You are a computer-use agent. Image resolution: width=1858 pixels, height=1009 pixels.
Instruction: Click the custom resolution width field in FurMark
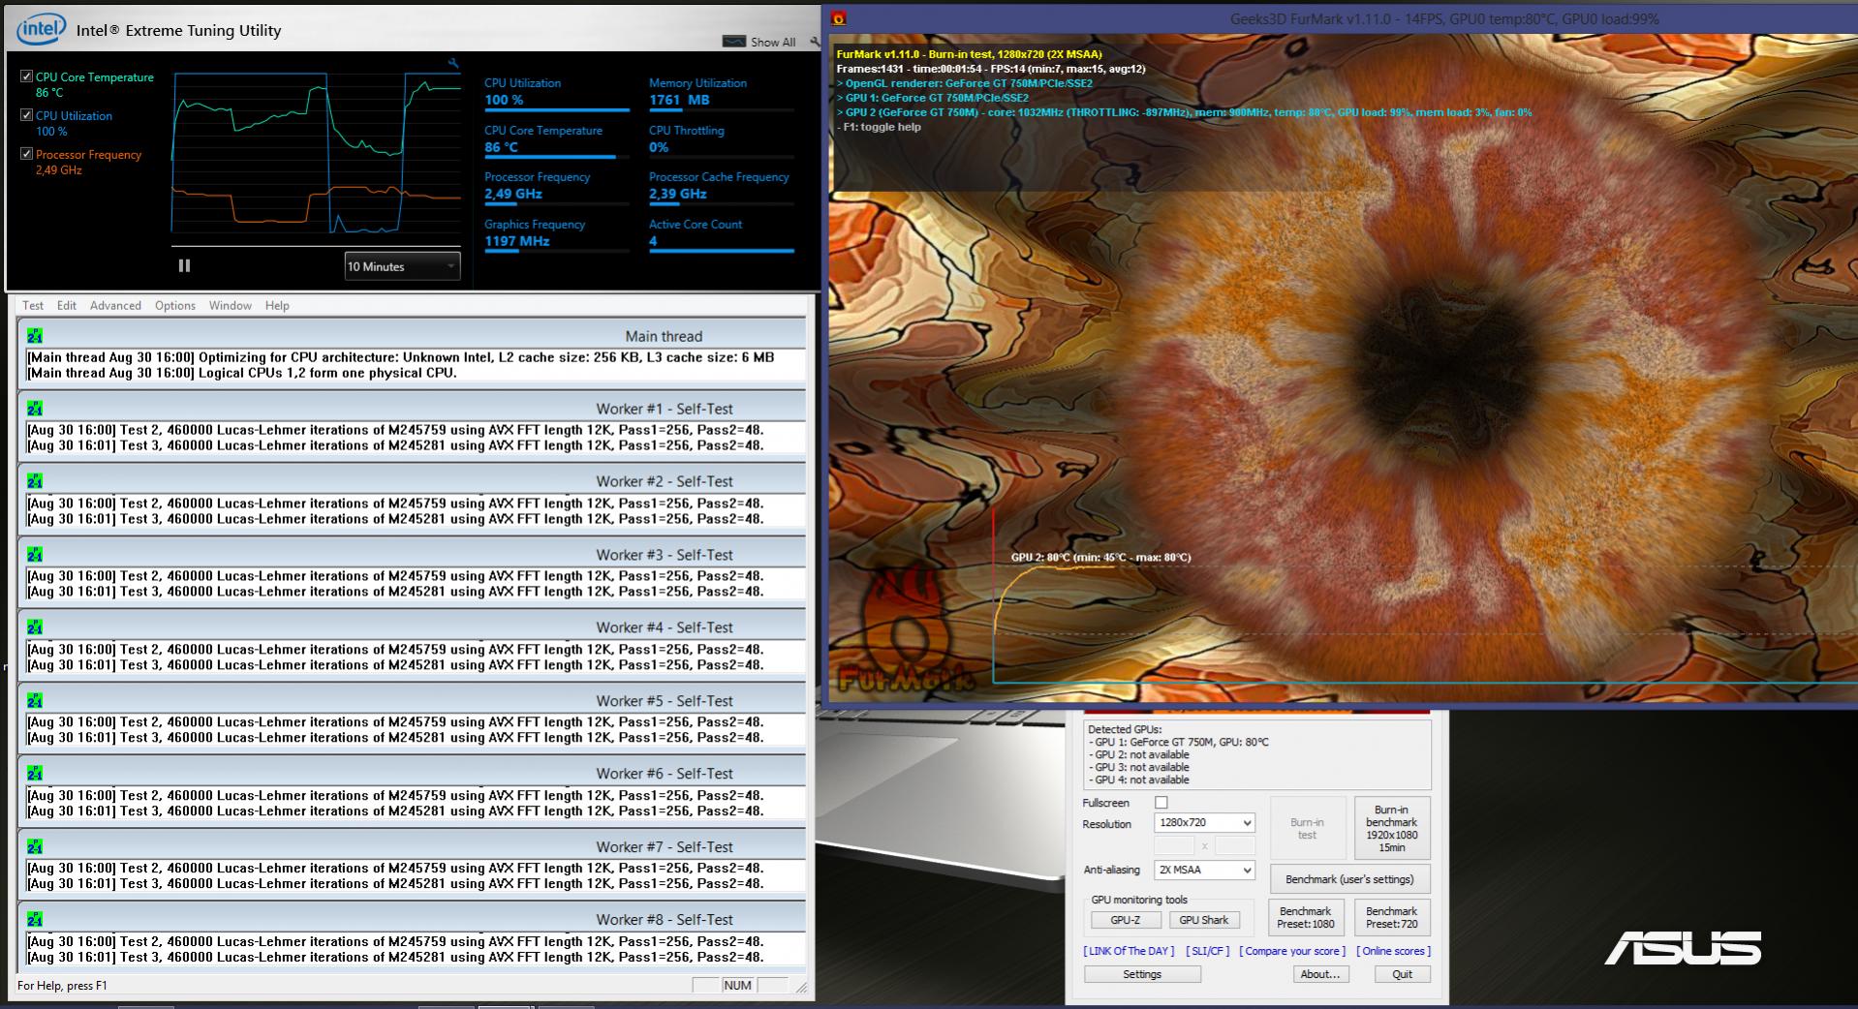pyautogui.click(x=1173, y=846)
